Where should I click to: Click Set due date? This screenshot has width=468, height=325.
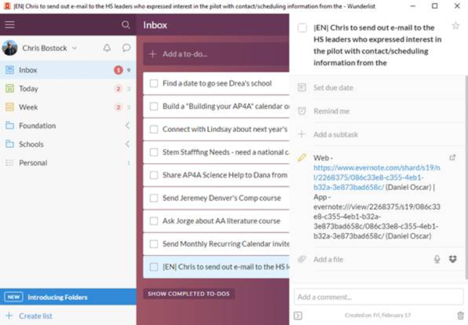pyautogui.click(x=333, y=88)
